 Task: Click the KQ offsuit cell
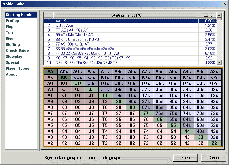click(64, 84)
